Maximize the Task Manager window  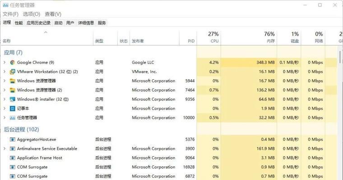click(x=320, y=5)
